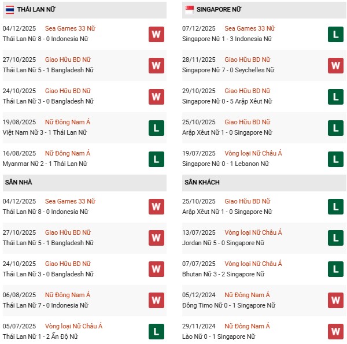The height and width of the screenshot is (344, 347).
Task: Click L badge for Việt Nam 3-1 Thái Lan
Action: click(156, 128)
